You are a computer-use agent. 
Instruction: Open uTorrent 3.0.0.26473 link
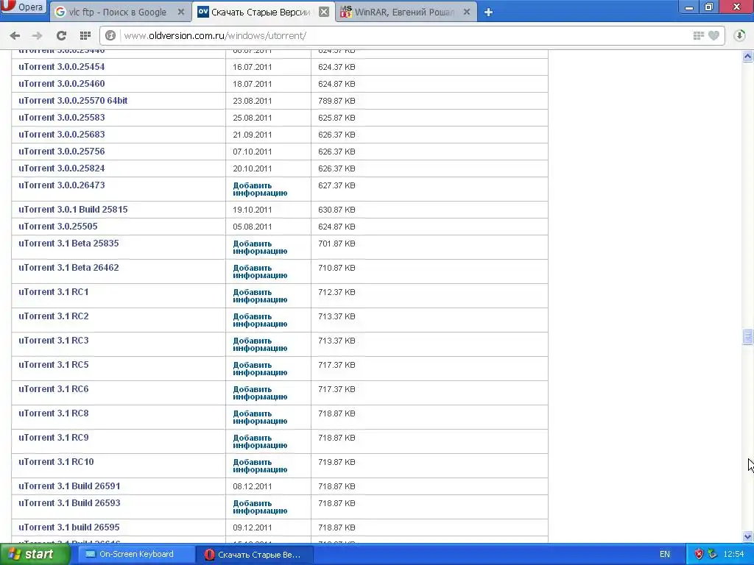point(62,185)
